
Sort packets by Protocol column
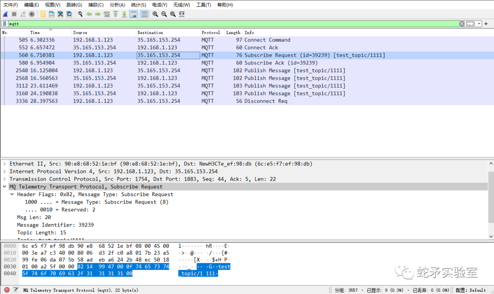pos(212,32)
